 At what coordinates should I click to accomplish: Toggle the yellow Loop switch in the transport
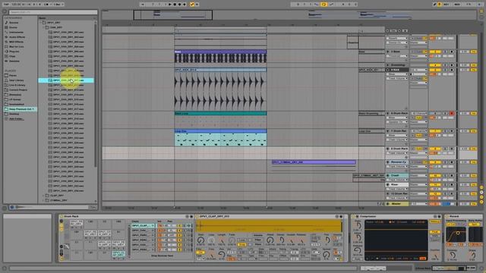click(x=324, y=5)
